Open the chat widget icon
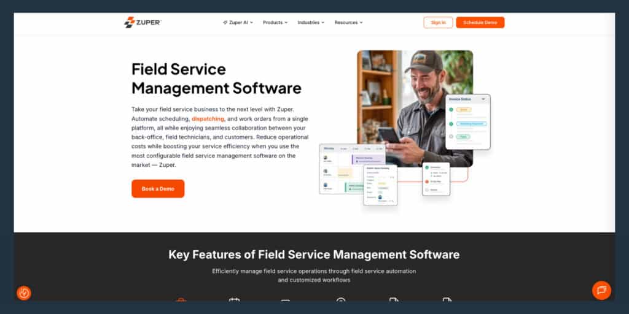The width and height of the screenshot is (629, 314). click(x=601, y=290)
